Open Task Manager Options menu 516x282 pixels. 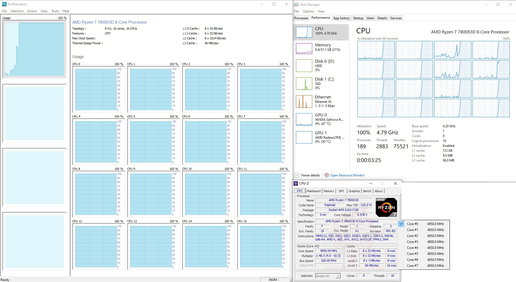pos(308,11)
